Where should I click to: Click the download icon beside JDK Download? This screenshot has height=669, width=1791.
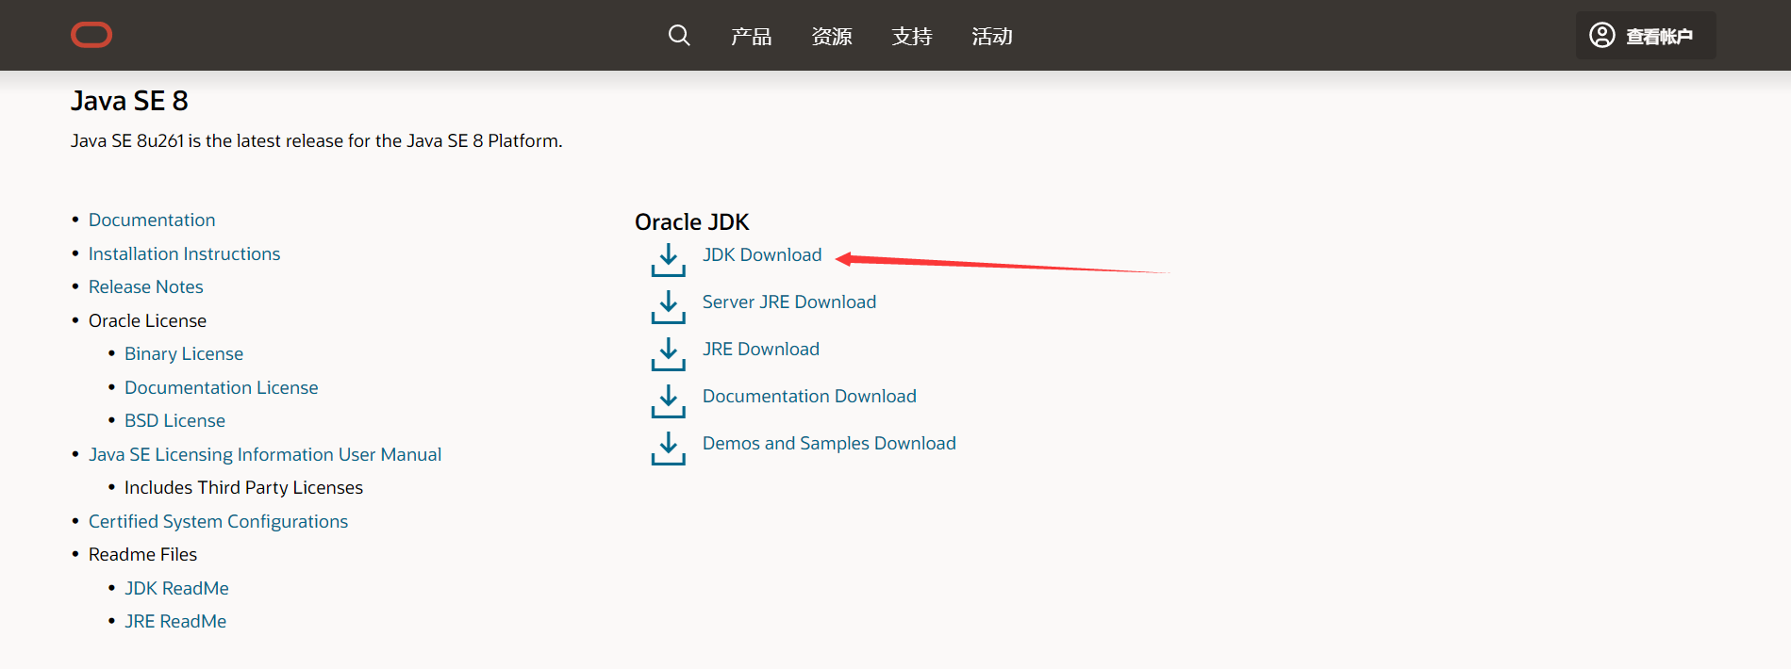[x=668, y=260]
